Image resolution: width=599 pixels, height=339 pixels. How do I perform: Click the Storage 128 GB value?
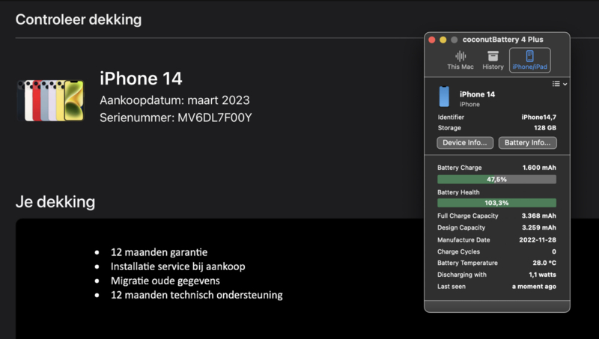point(545,128)
